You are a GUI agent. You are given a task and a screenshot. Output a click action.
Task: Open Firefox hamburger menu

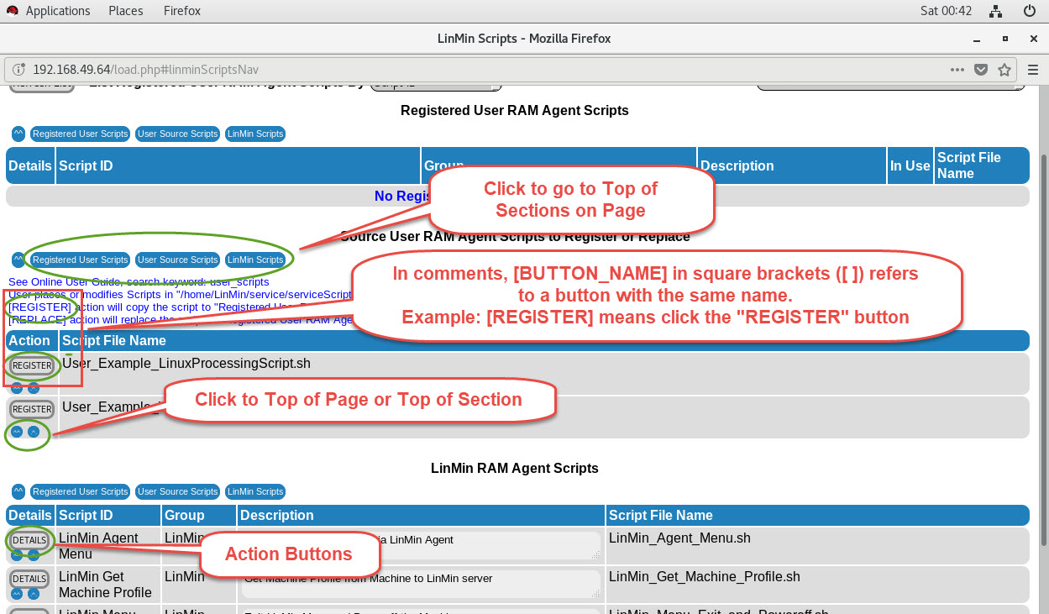coord(1033,70)
